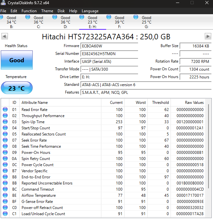Select the Command Timeout attribute name
This screenshot has width=213, height=219.
pyautogui.click(x=38, y=189)
